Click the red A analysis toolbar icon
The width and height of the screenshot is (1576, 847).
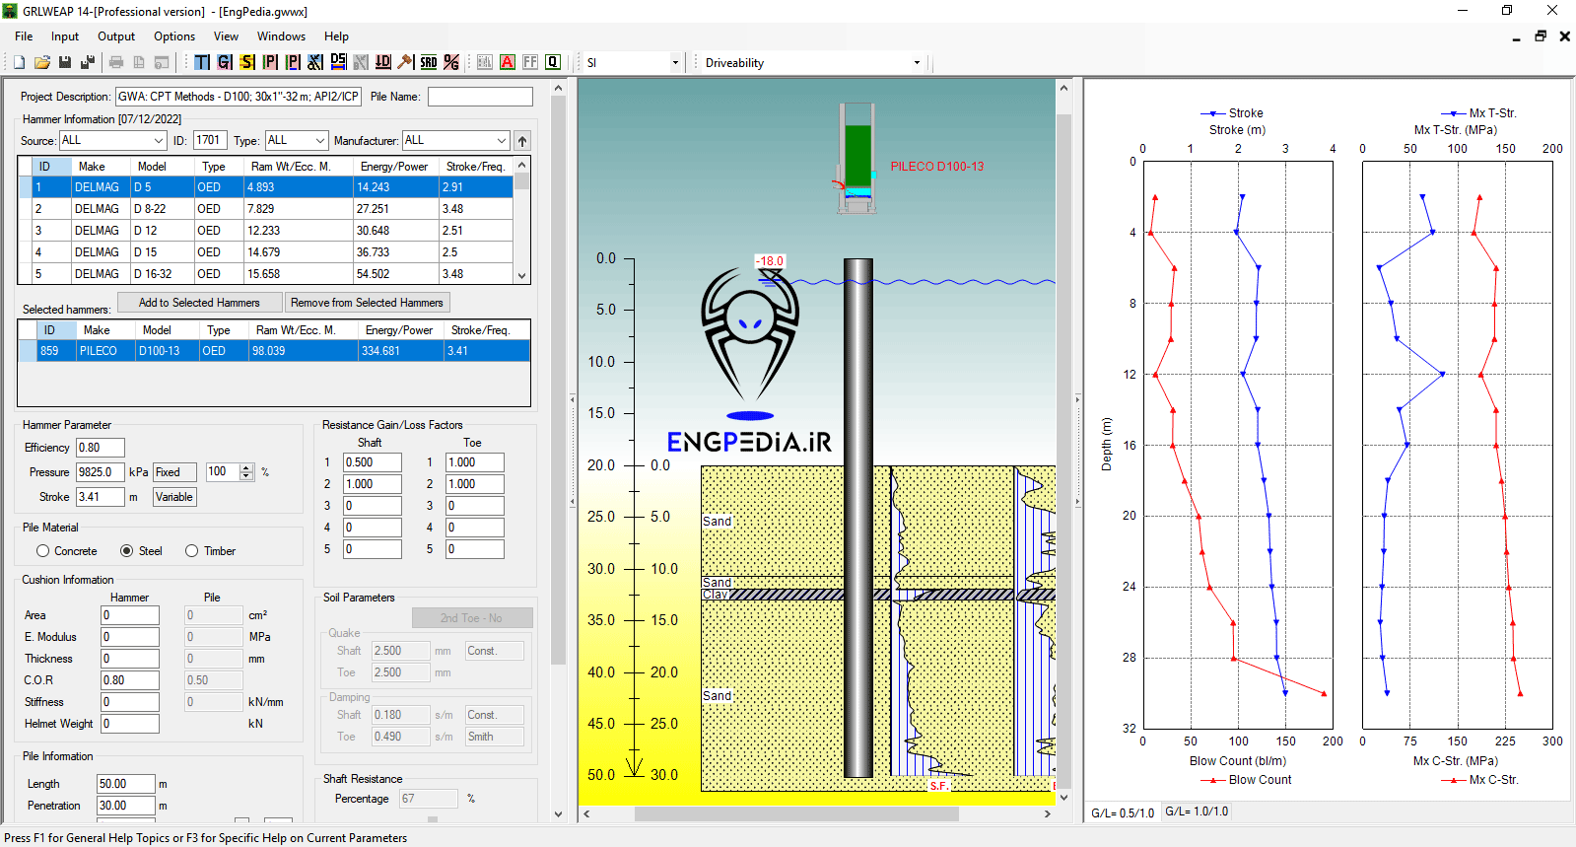[x=508, y=62]
